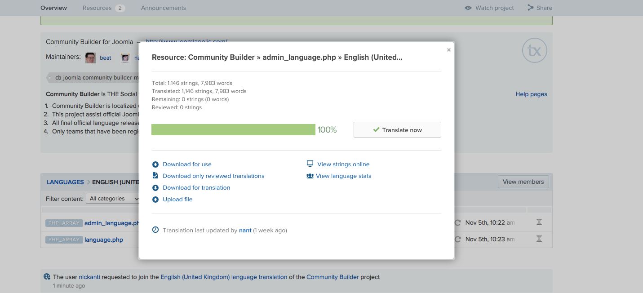The height and width of the screenshot is (293, 643).
Task: Download only reviewed translations
Action: tap(213, 176)
